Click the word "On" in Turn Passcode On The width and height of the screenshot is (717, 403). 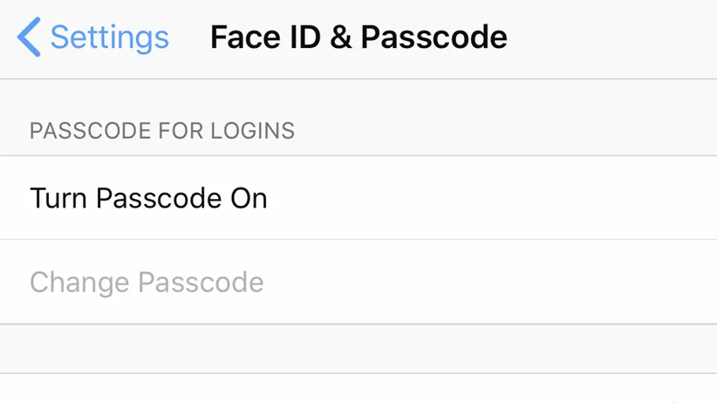point(249,199)
